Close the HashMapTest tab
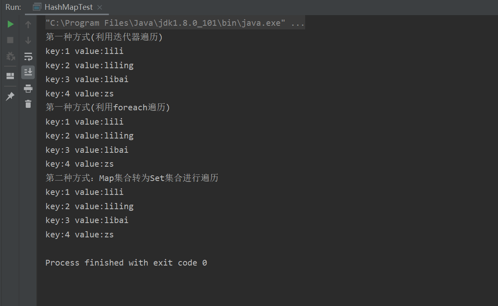Screen dimensions: 498x306 tap(100, 7)
